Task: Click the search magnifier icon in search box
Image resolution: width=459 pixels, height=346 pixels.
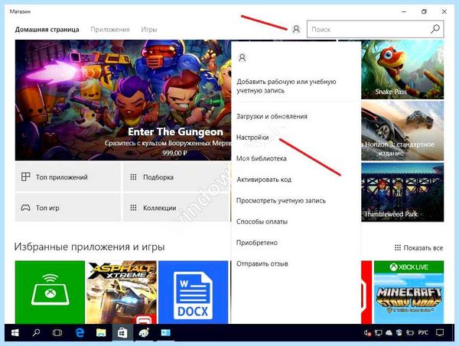Action: point(435,29)
